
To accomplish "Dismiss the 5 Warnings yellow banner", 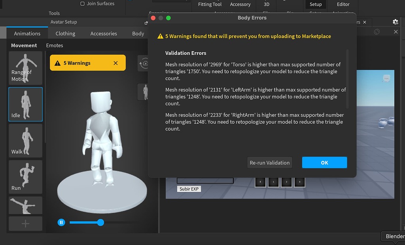I will coord(115,63).
